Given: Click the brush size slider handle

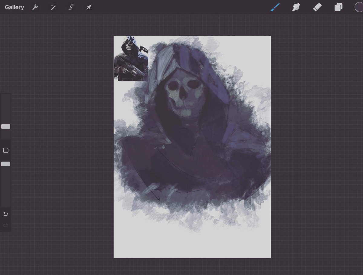Looking at the screenshot, I should click(x=6, y=126).
